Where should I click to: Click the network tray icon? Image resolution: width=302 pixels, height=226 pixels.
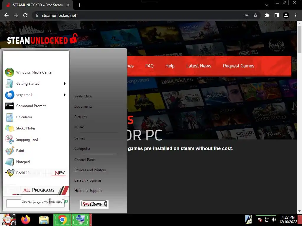(x=267, y=220)
